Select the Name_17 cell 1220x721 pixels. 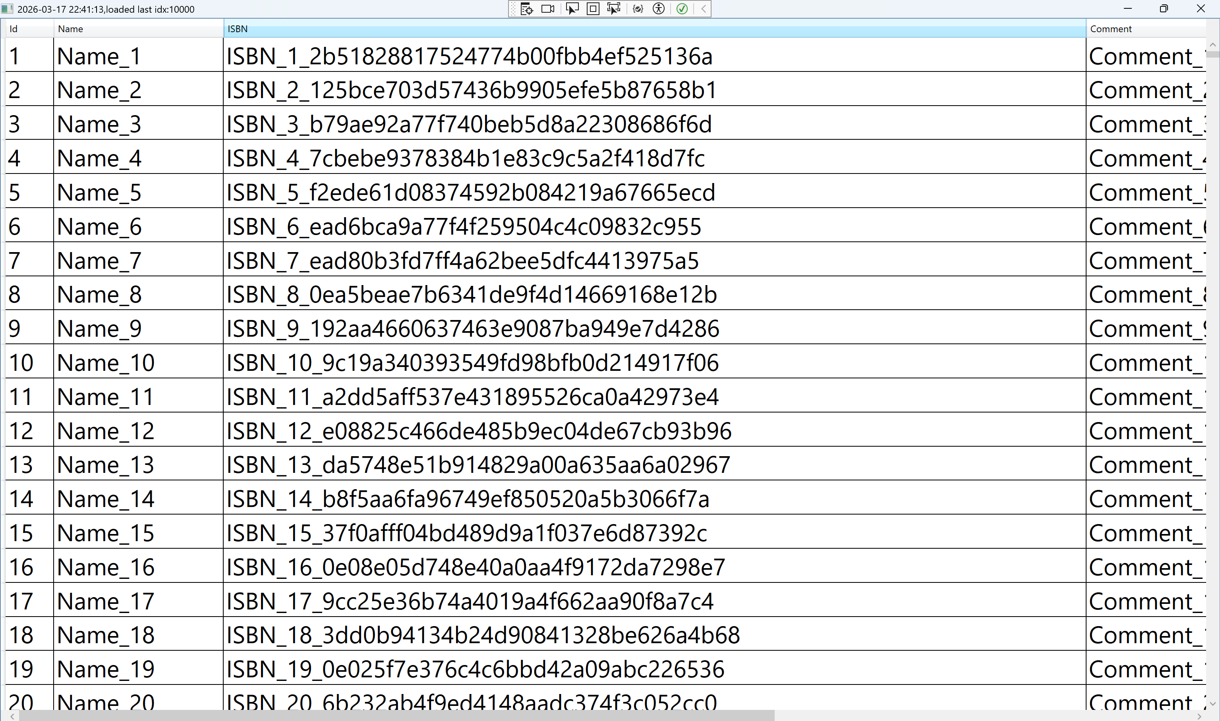(139, 600)
